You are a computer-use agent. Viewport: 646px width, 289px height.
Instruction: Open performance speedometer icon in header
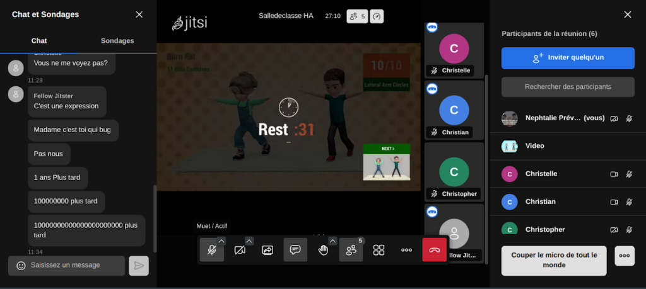(x=377, y=16)
